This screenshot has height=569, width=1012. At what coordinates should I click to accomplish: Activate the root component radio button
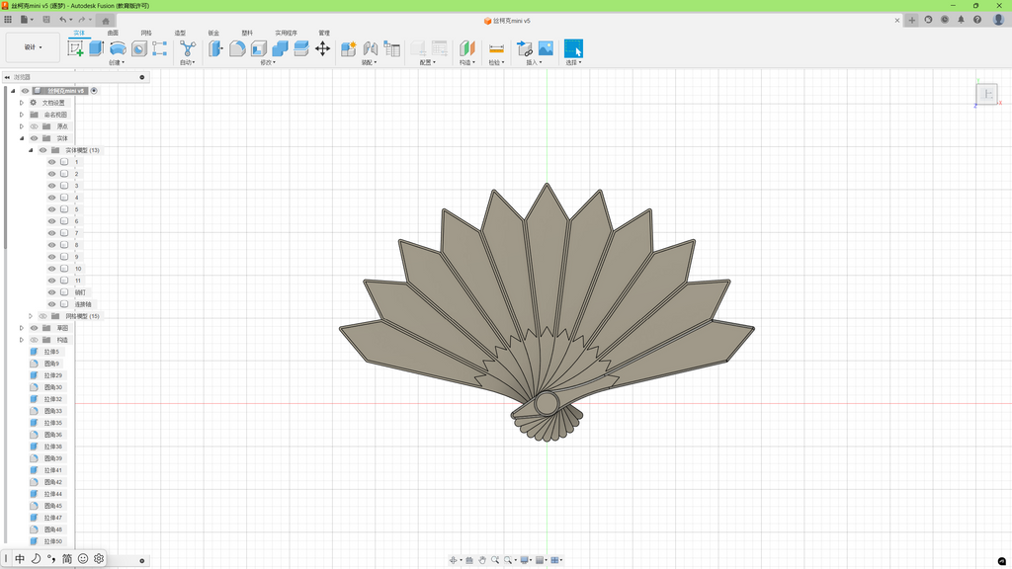(94, 91)
